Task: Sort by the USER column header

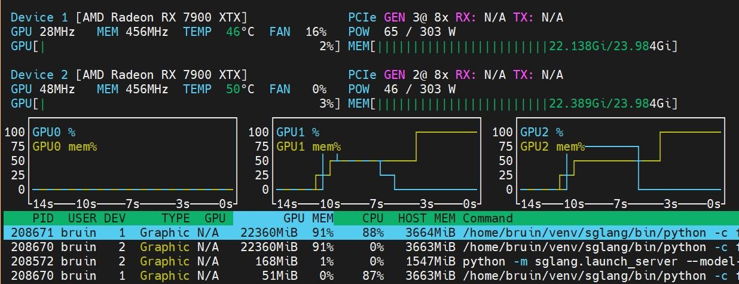Action: [83, 218]
